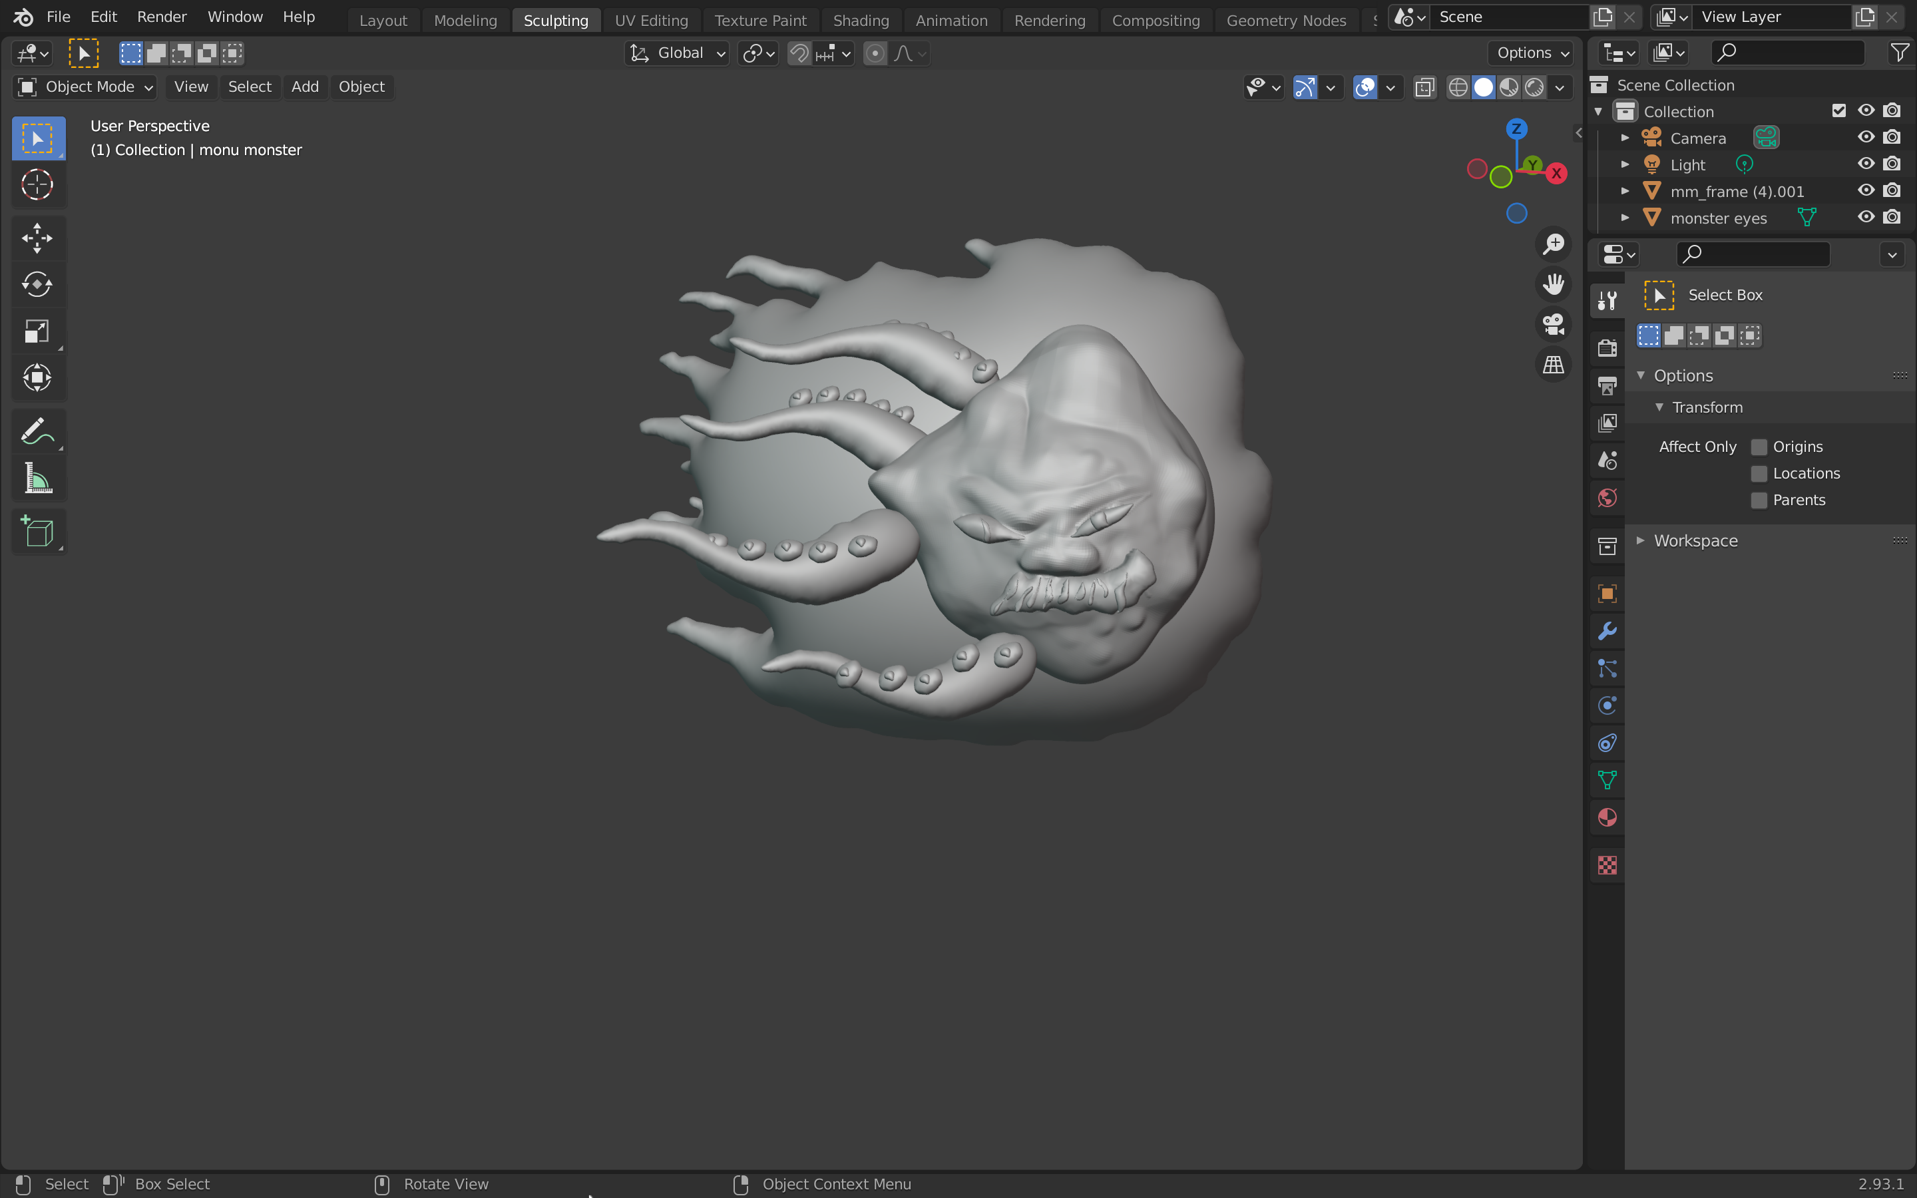Toggle proportional editing button
1917x1198 pixels.
(x=875, y=53)
